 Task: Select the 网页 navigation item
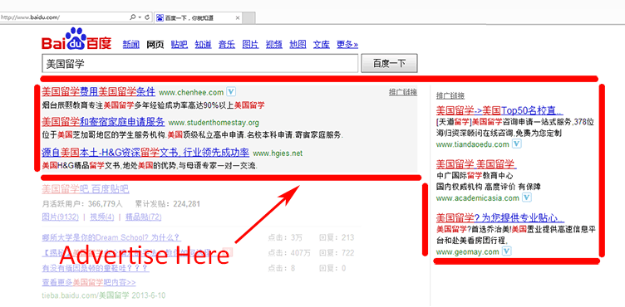(155, 44)
